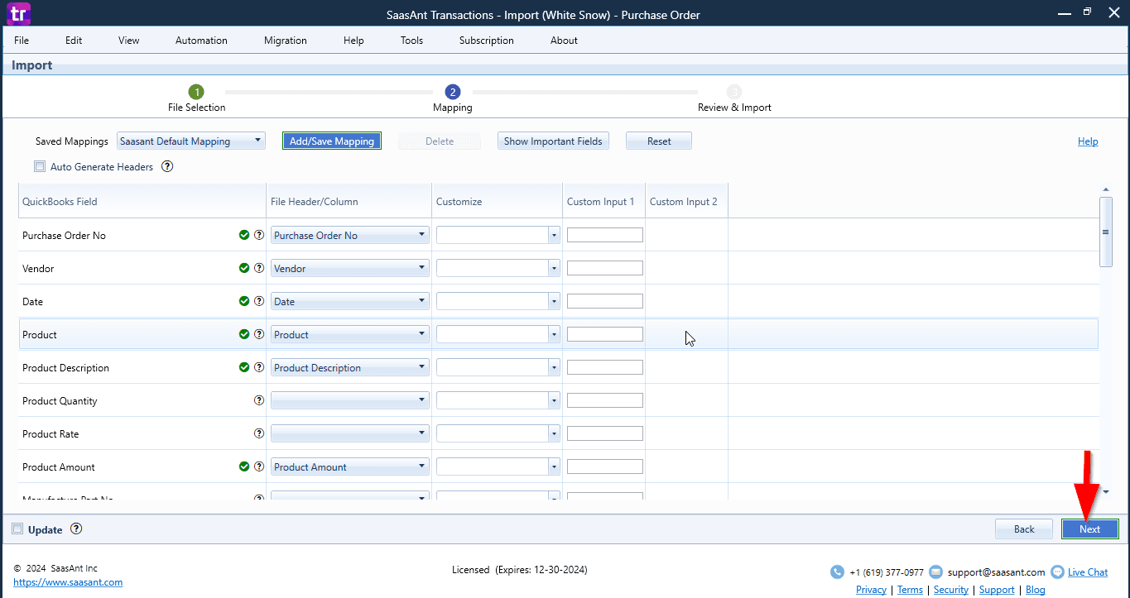
Task: Open File Header dropdown for Product Description
Action: point(350,367)
